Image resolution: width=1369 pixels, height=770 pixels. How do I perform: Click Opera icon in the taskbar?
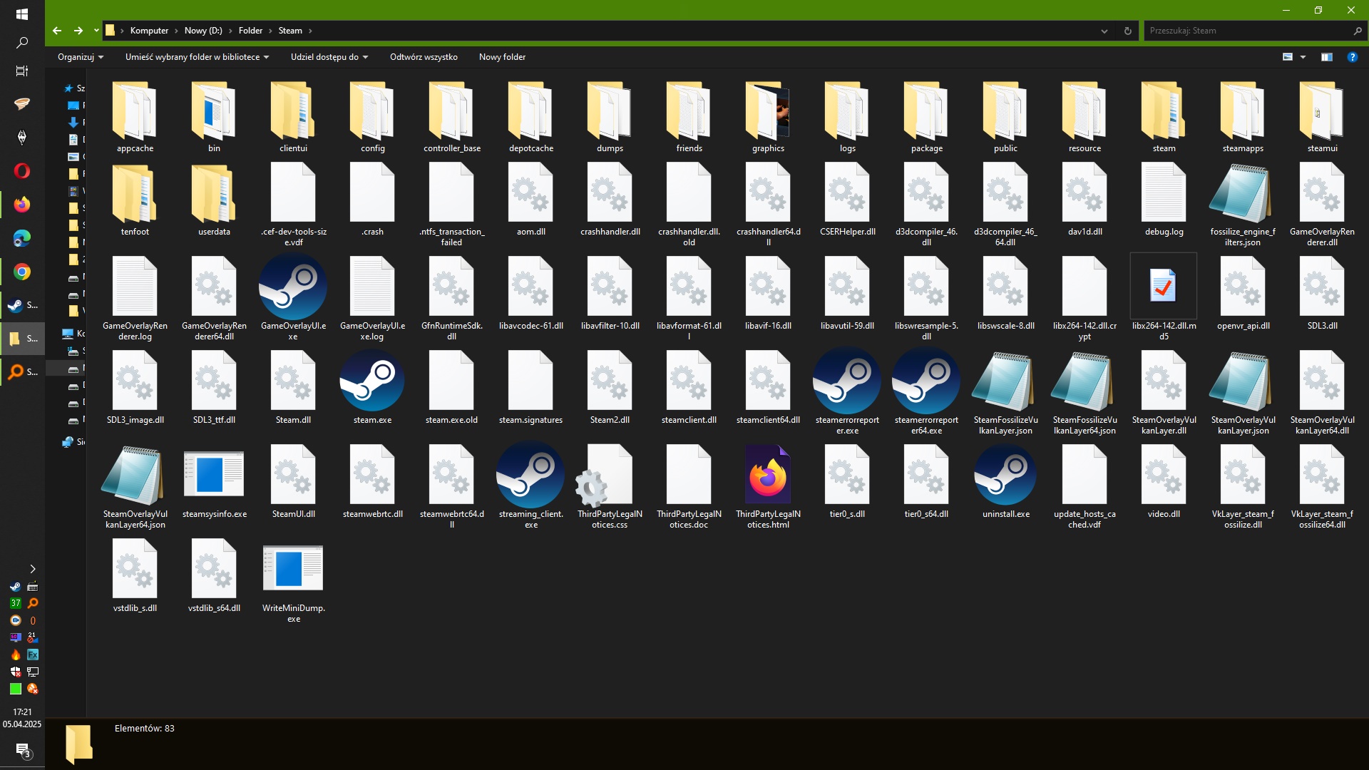[x=22, y=171]
